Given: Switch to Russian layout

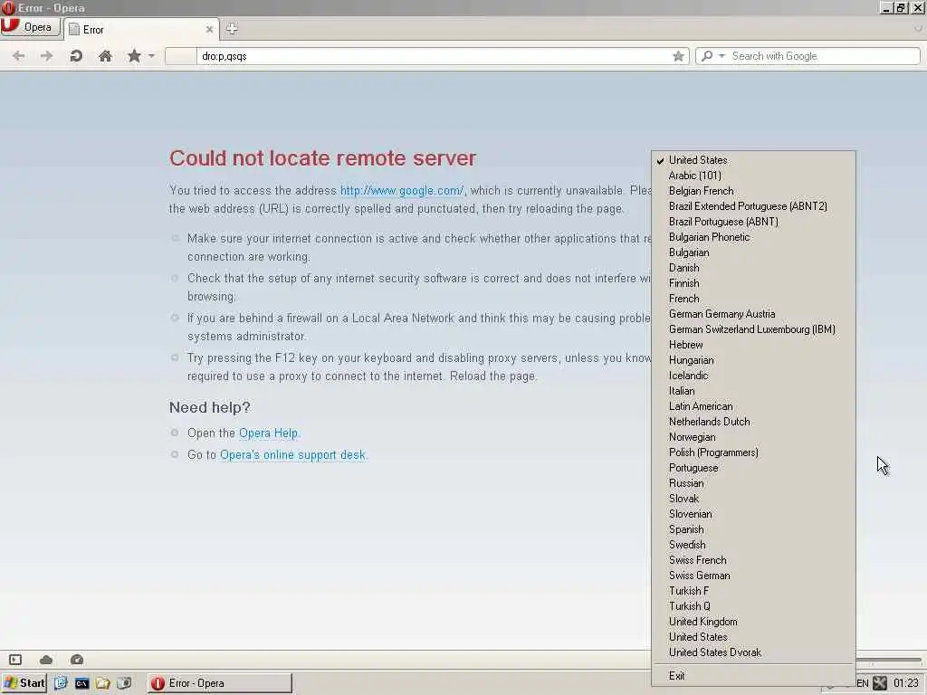Looking at the screenshot, I should pyautogui.click(x=754, y=483).
